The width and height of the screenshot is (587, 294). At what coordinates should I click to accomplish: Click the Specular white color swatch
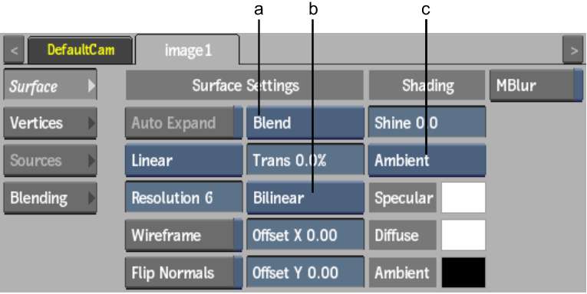(x=463, y=198)
